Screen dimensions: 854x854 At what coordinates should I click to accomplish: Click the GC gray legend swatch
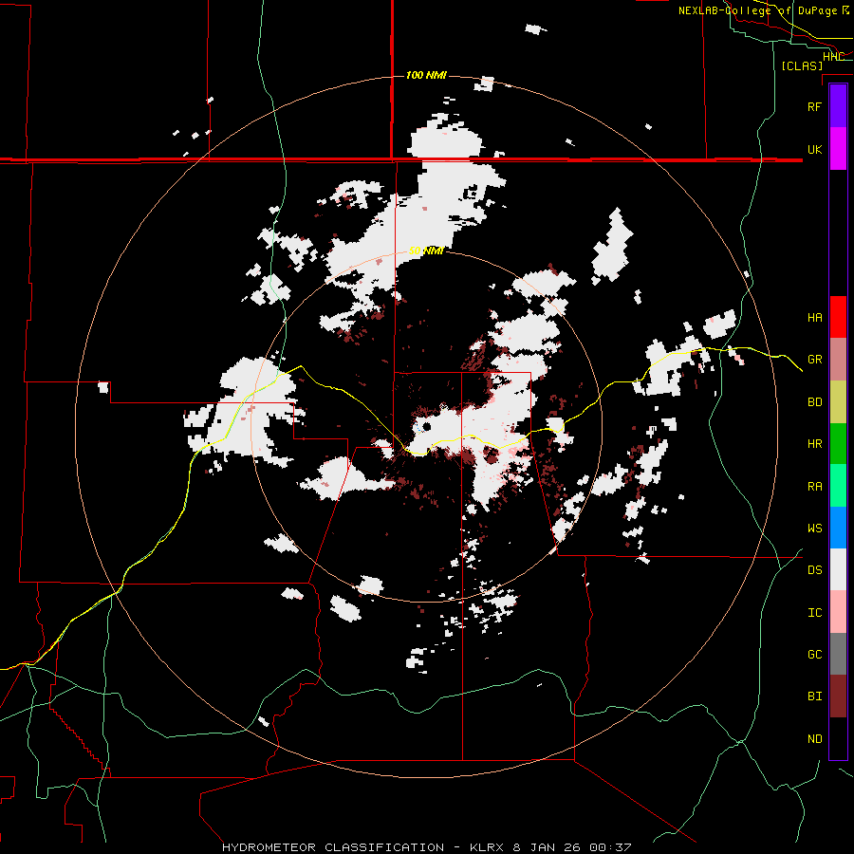point(838,654)
